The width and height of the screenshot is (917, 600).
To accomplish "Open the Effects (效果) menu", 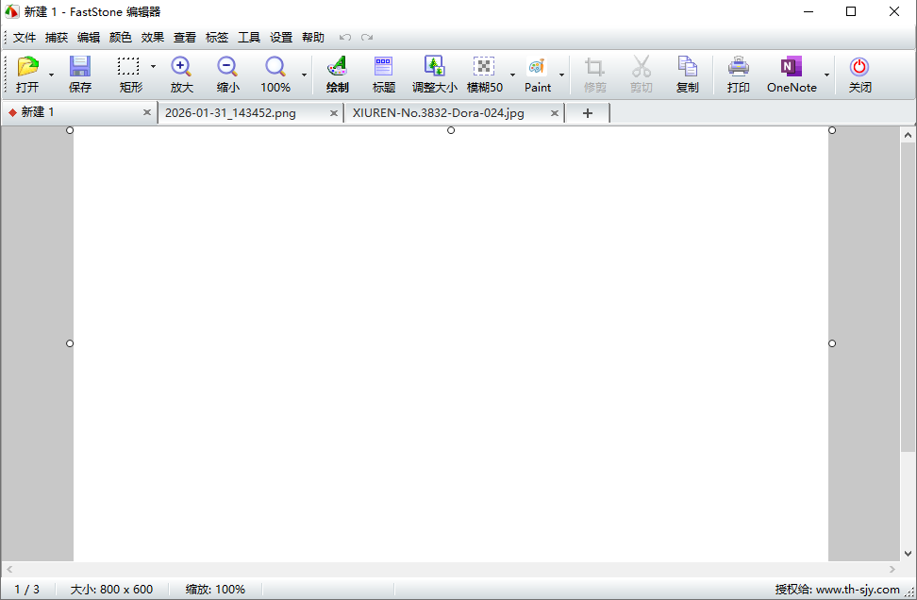I will 153,38.
